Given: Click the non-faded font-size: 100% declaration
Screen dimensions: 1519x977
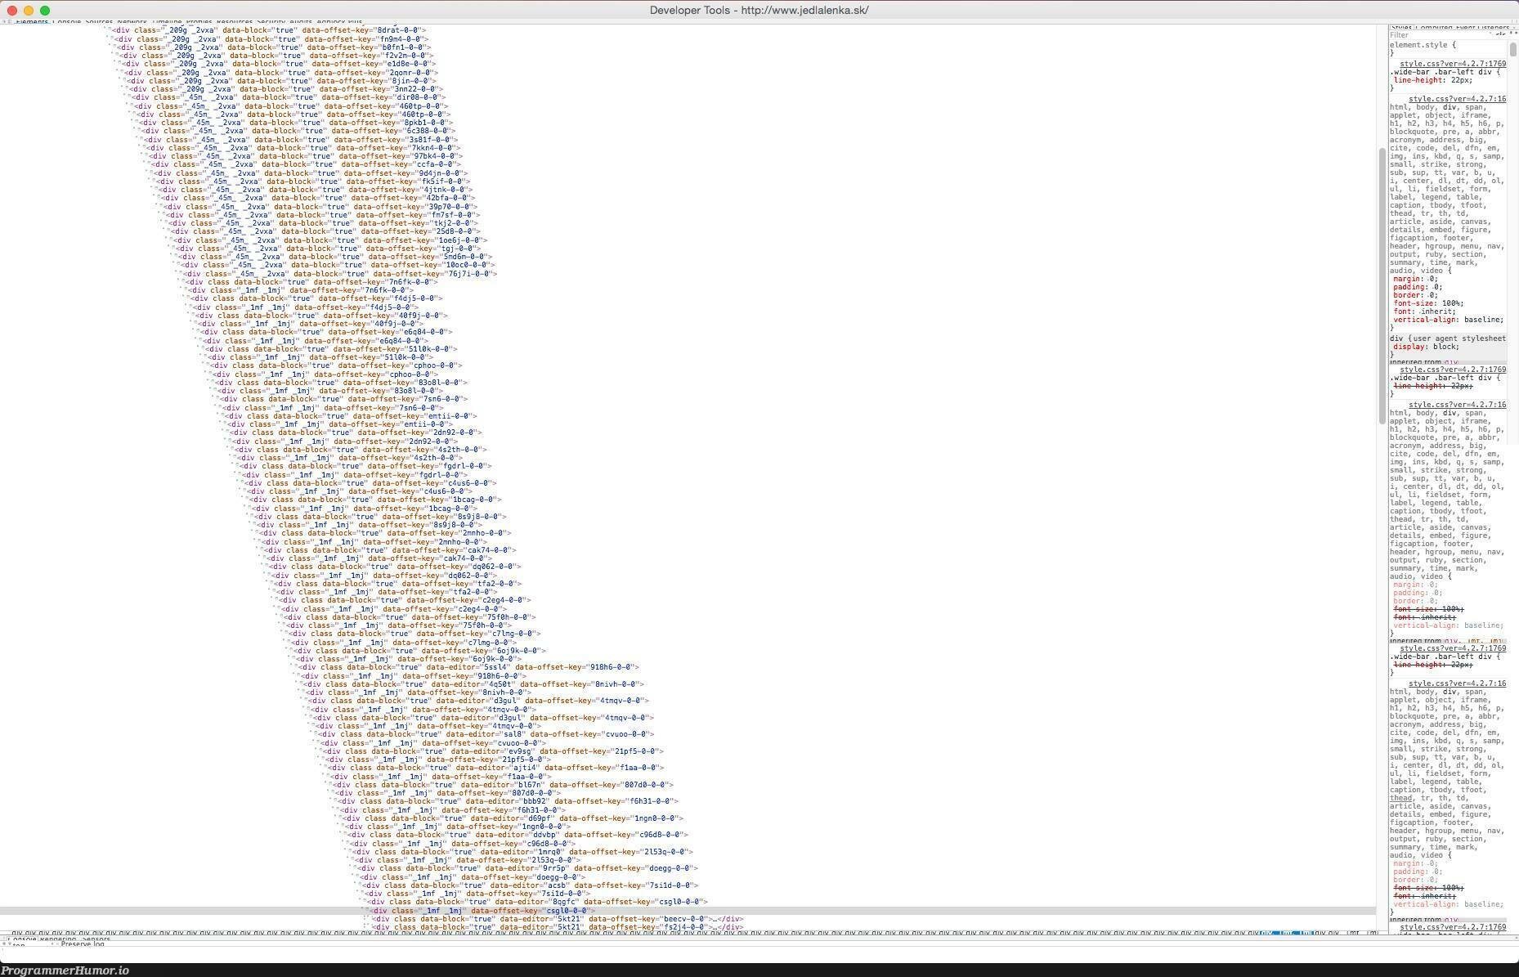Looking at the screenshot, I should pyautogui.click(x=1428, y=303).
